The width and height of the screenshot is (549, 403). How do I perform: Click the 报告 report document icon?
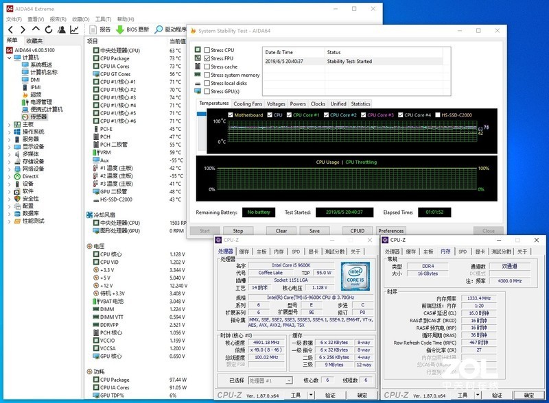click(x=94, y=29)
